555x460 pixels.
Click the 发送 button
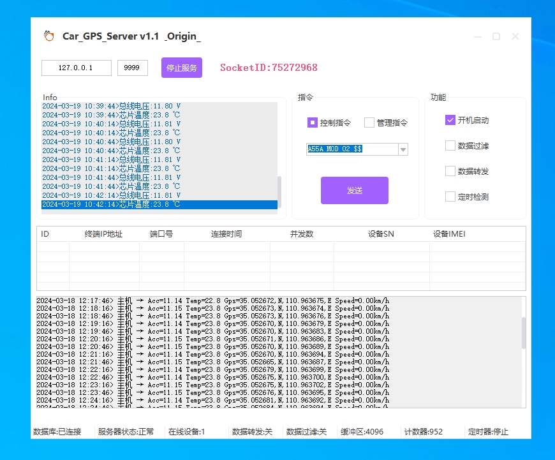click(354, 190)
